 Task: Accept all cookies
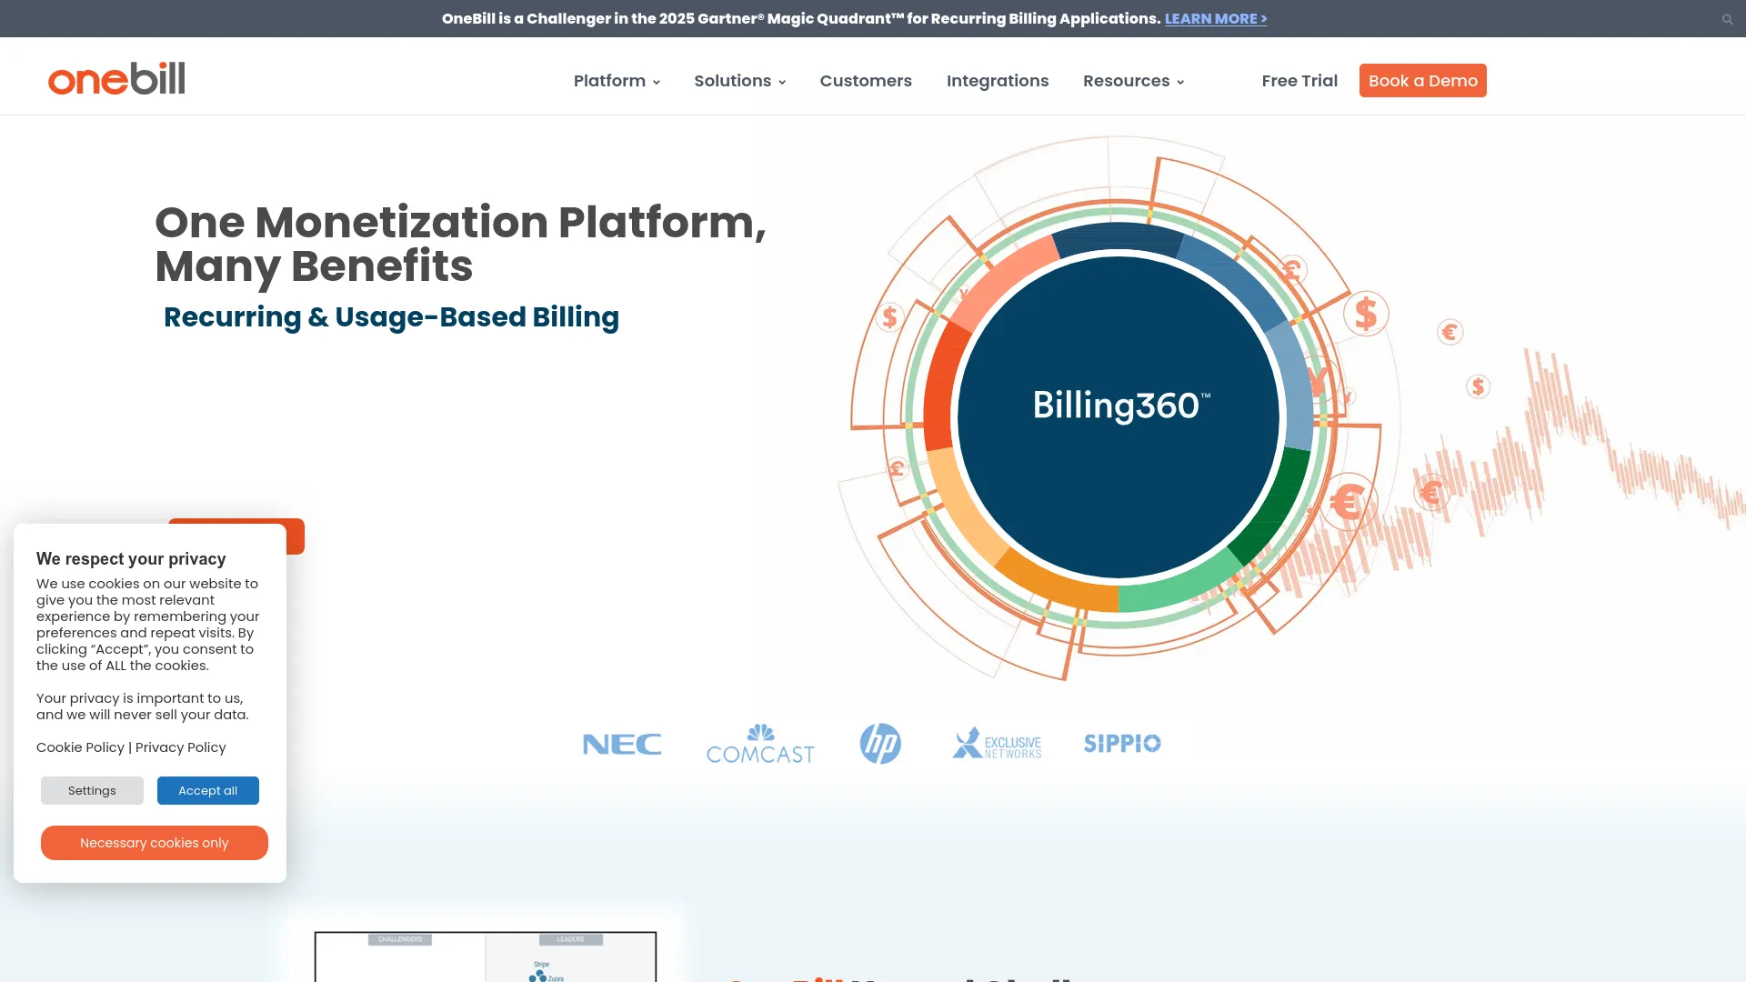(208, 791)
